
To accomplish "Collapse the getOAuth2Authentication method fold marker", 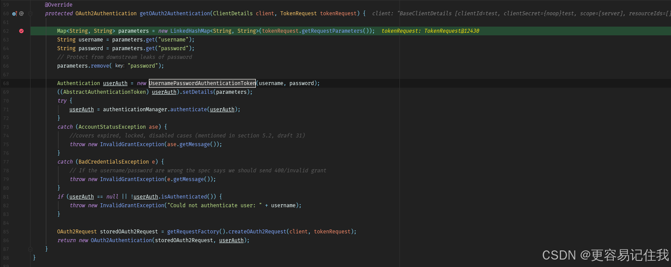I will (30, 14).
